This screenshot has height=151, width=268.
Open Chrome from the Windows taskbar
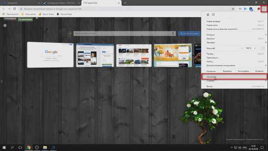(x=28, y=147)
